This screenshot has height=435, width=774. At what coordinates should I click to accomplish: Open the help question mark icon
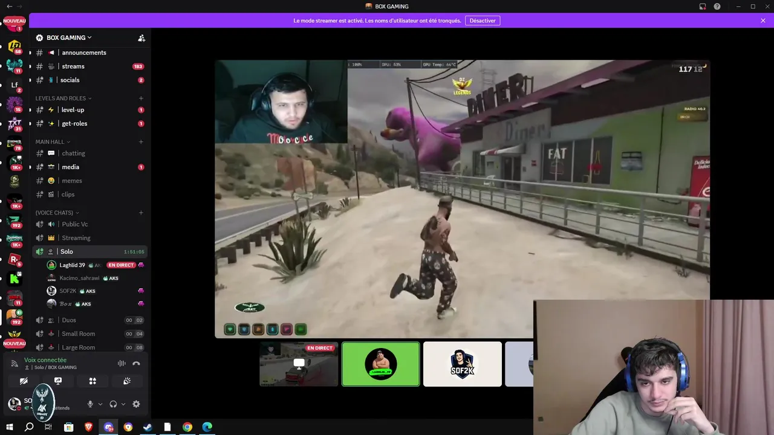[717, 7]
